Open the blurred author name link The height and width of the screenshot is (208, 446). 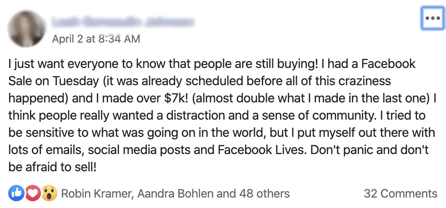click(123, 21)
